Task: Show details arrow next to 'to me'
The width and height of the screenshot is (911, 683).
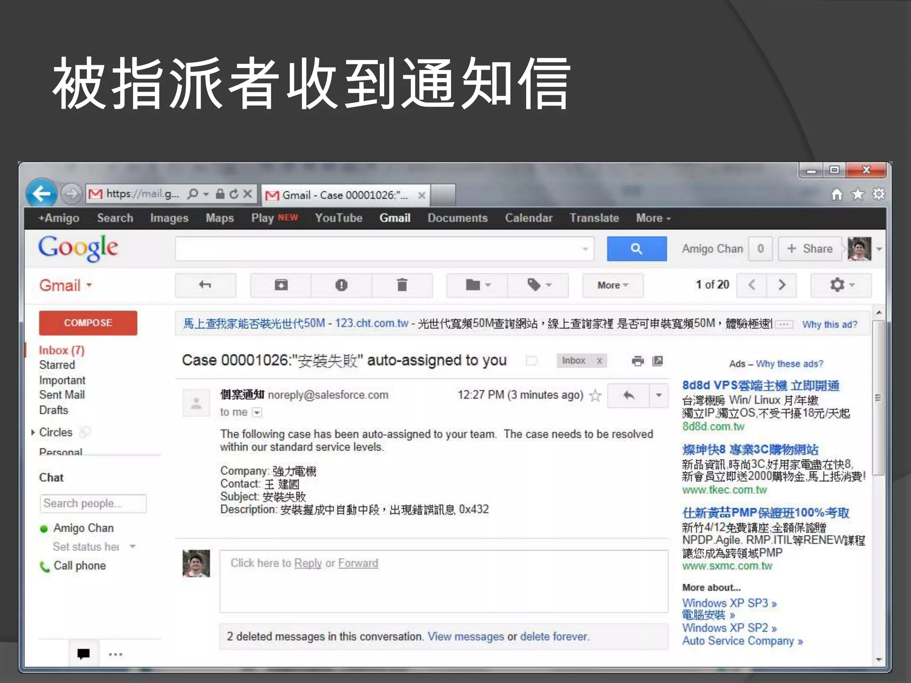Action: click(257, 413)
